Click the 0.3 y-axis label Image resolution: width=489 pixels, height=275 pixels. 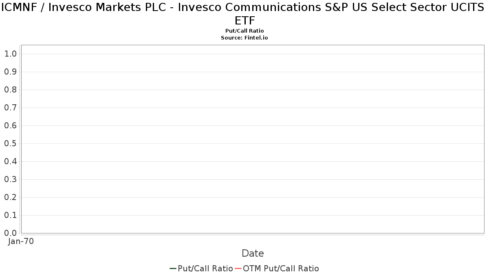(x=10, y=179)
